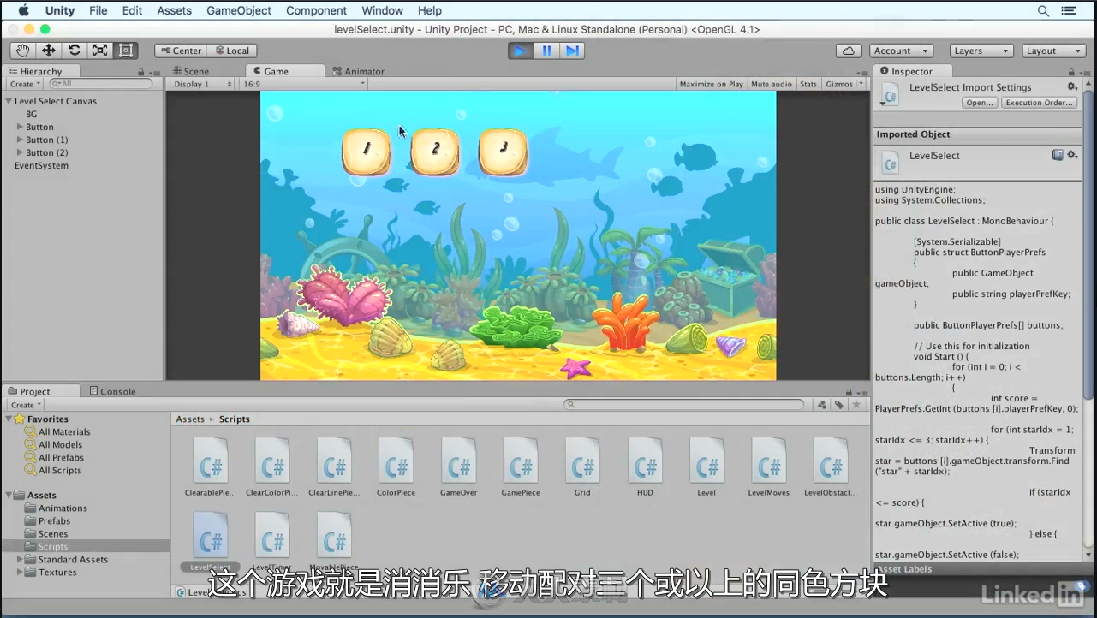This screenshot has height=618, width=1097.
Task: Open Project Create dropdown
Action: [25, 405]
